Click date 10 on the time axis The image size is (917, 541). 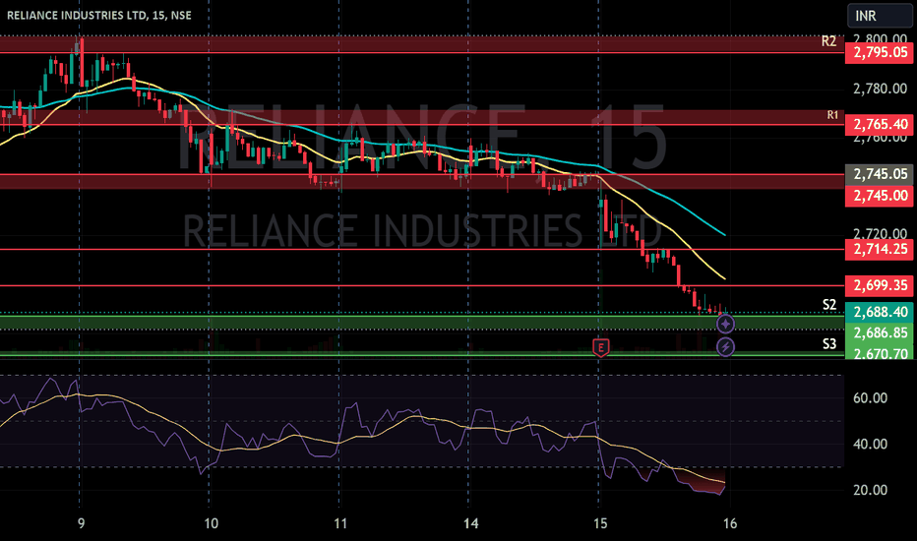(x=211, y=523)
